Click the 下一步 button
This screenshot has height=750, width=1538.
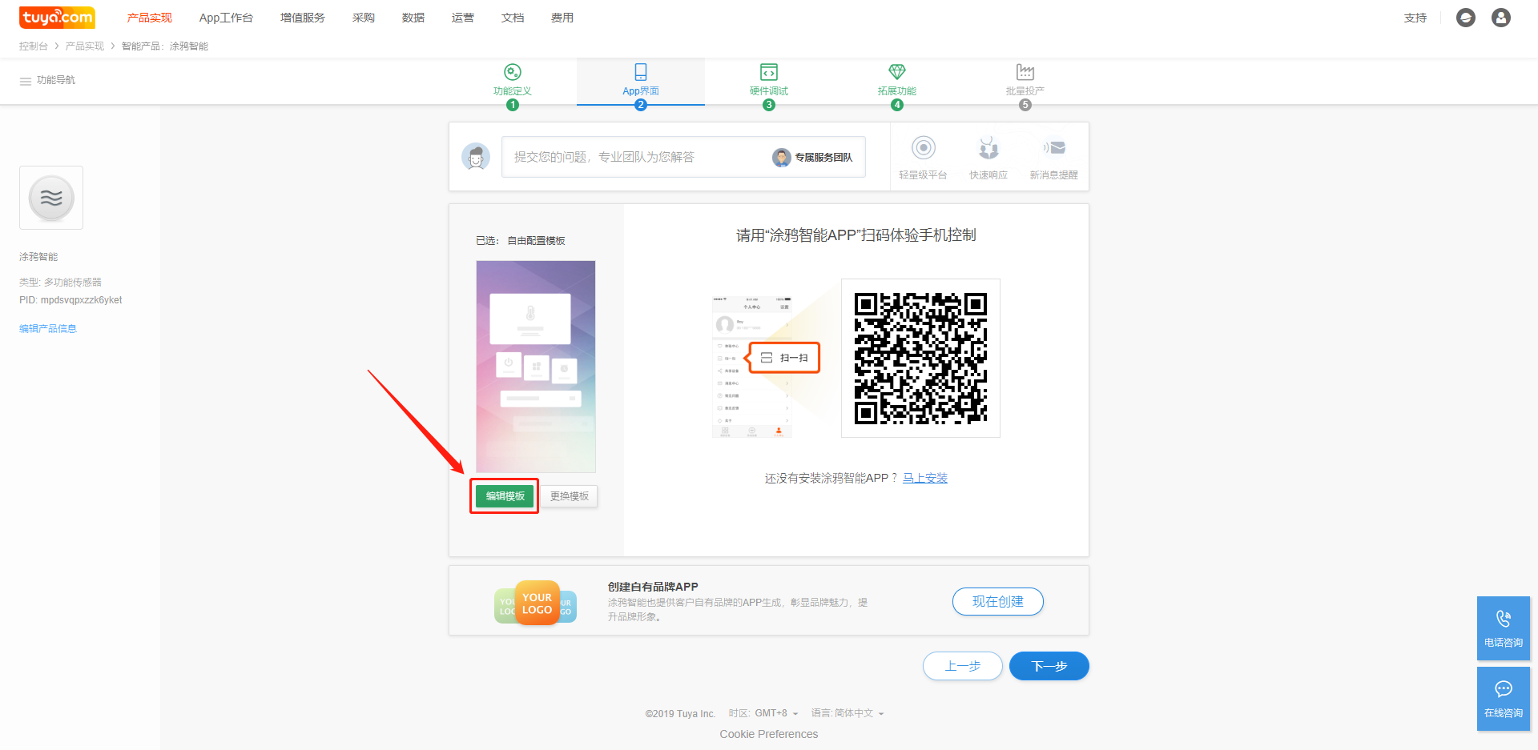(x=1049, y=666)
